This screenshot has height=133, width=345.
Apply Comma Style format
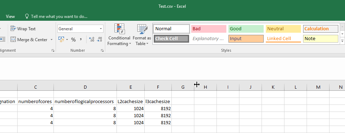tap(81, 39)
